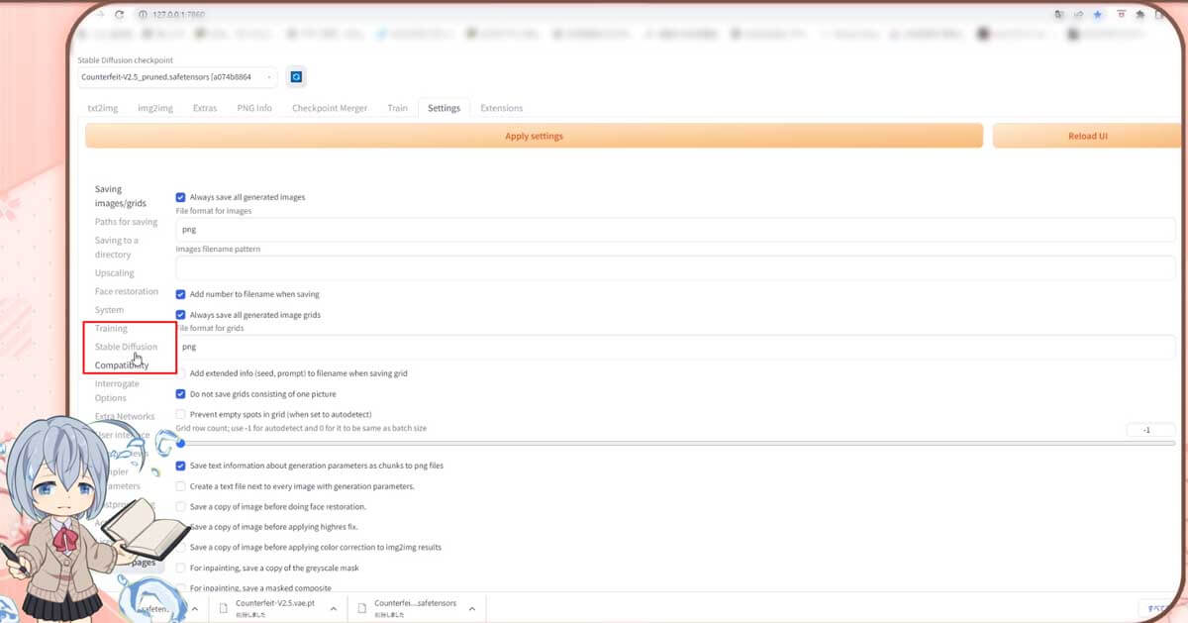Click the Apply settings button
The height and width of the screenshot is (623, 1188).
tap(534, 136)
